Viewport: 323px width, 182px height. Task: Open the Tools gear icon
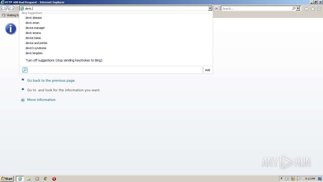tap(319, 9)
